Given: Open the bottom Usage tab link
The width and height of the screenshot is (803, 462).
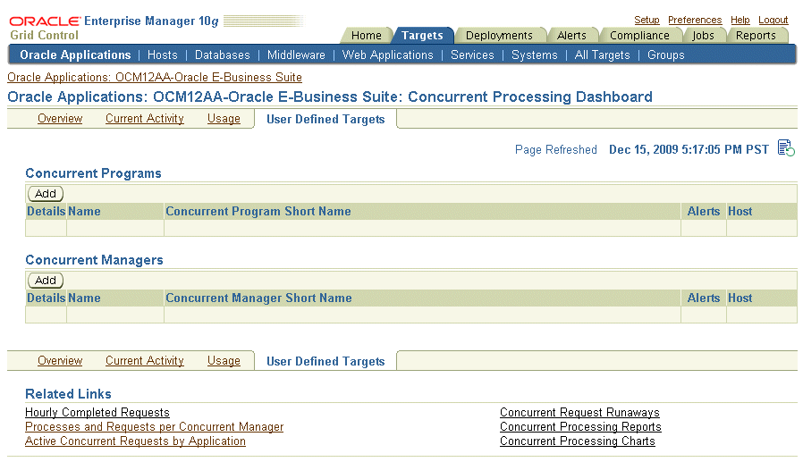Looking at the screenshot, I should (224, 361).
